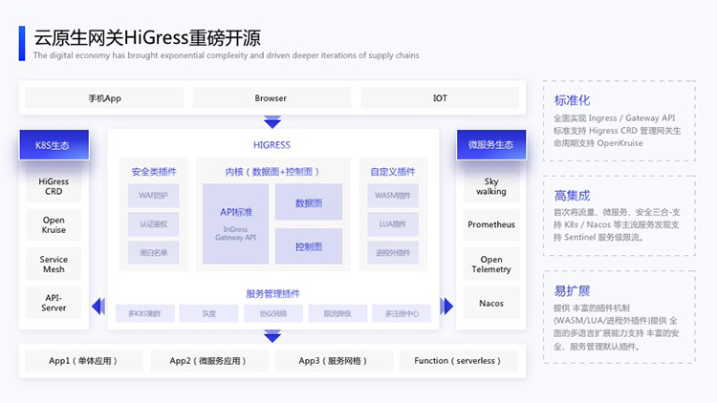Viewport: 717px width, 403px height.
Task: Select the Function（serverless）box
Action: [x=459, y=361]
